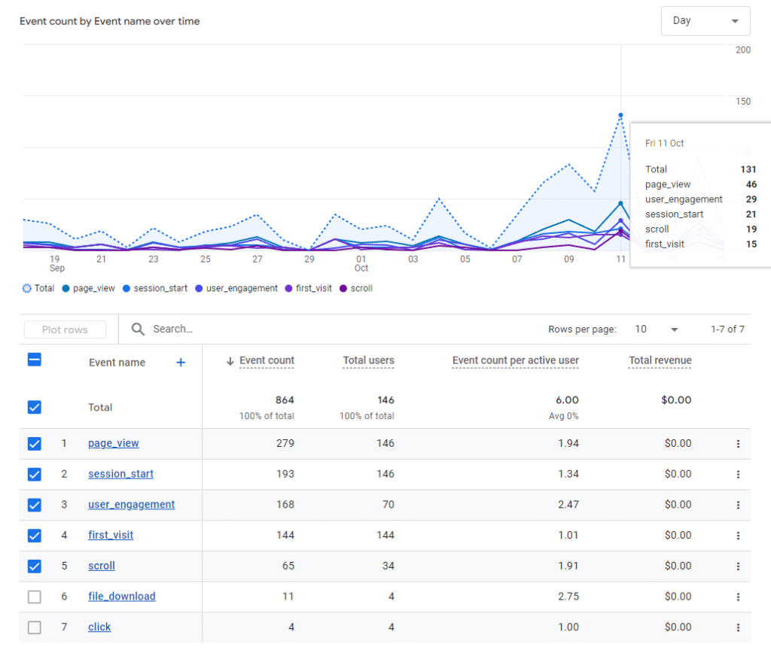This screenshot has height=659, width=771.
Task: Enable the click row checkbox
Action: (x=34, y=627)
